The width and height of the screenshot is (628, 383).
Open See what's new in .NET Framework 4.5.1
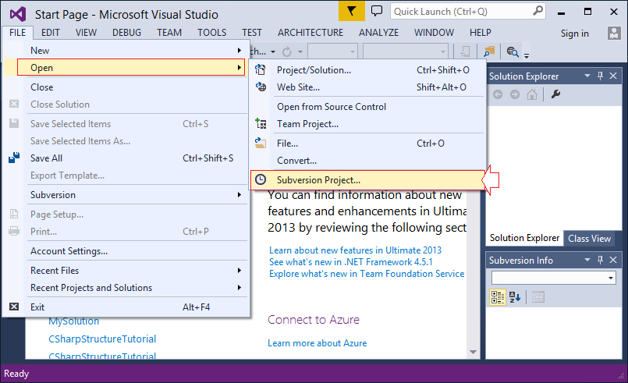point(351,262)
